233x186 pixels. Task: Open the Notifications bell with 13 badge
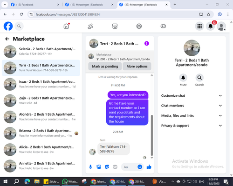click(x=211, y=26)
